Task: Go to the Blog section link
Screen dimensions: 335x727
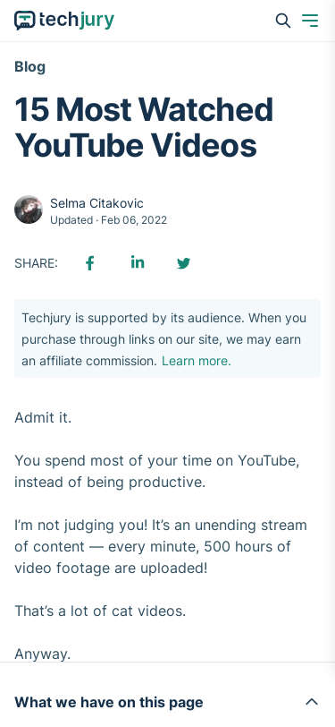Action: point(30,67)
